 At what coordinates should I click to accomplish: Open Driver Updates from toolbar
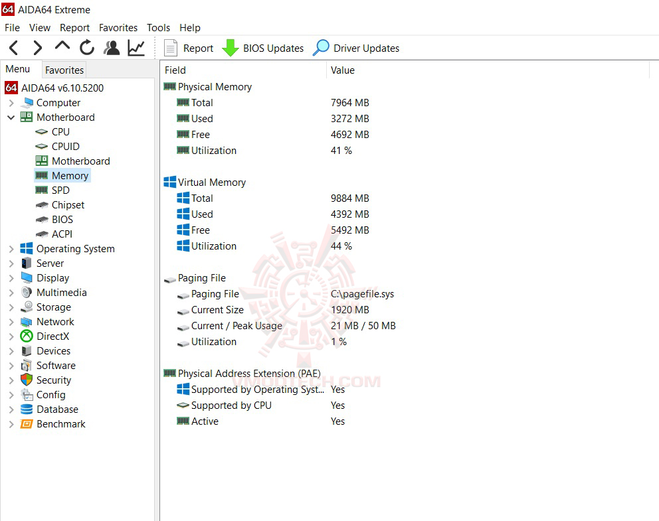(356, 48)
